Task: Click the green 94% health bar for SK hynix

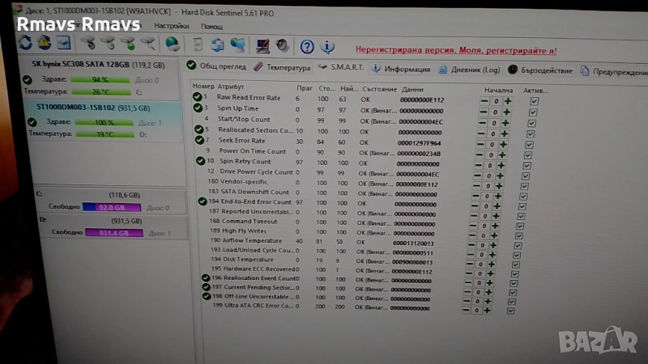Action: click(100, 80)
